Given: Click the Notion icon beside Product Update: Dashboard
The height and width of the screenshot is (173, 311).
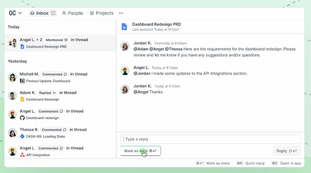Looking at the screenshot, I should click(x=23, y=81).
